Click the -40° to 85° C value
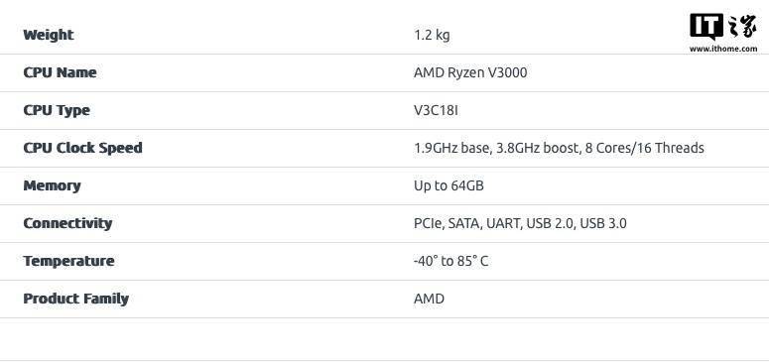This screenshot has height=362, width=769. (x=450, y=261)
